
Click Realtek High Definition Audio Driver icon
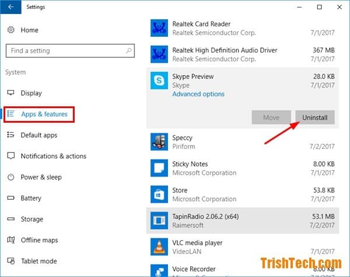tap(159, 54)
